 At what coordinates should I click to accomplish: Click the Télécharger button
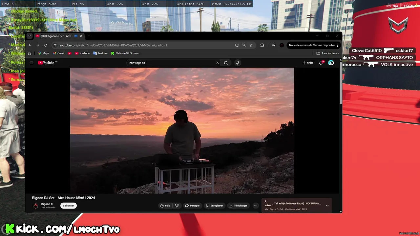pyautogui.click(x=238, y=206)
